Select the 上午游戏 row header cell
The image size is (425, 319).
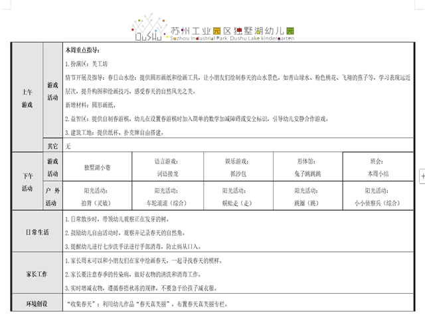27,97
